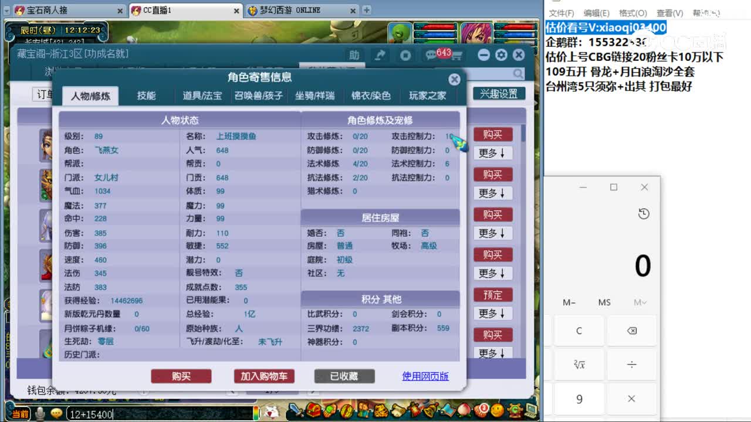Image resolution: width=751 pixels, height=422 pixels.
Task: Click the 加入购物车 button
Action: click(x=264, y=376)
